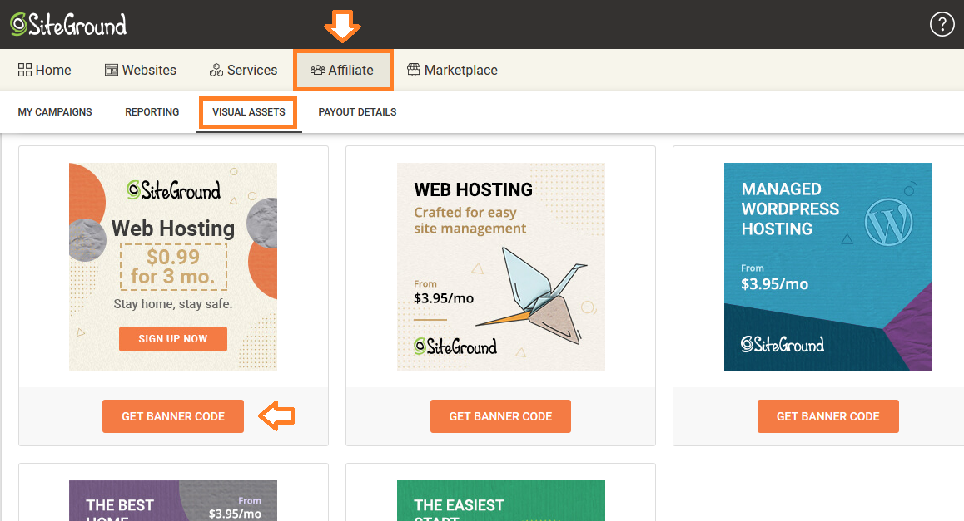Get banner code for $0.99 Web Hosting banner

(173, 416)
